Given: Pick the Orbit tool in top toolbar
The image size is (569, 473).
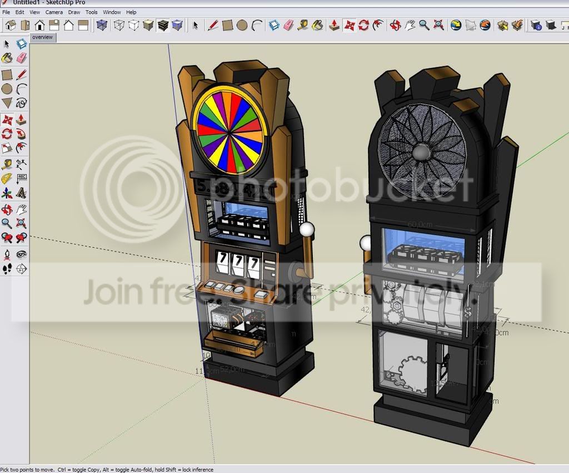Looking at the screenshot, I should coord(396,25).
